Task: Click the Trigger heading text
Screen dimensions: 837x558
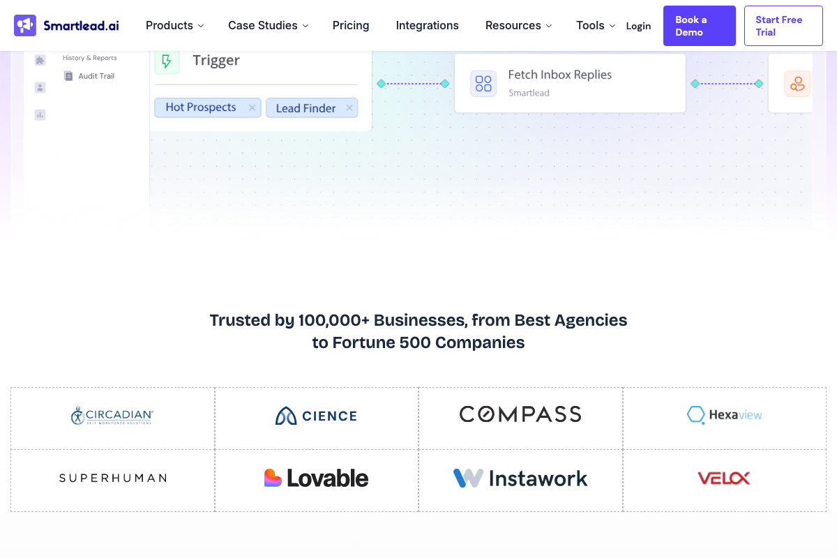Action: coord(216,61)
